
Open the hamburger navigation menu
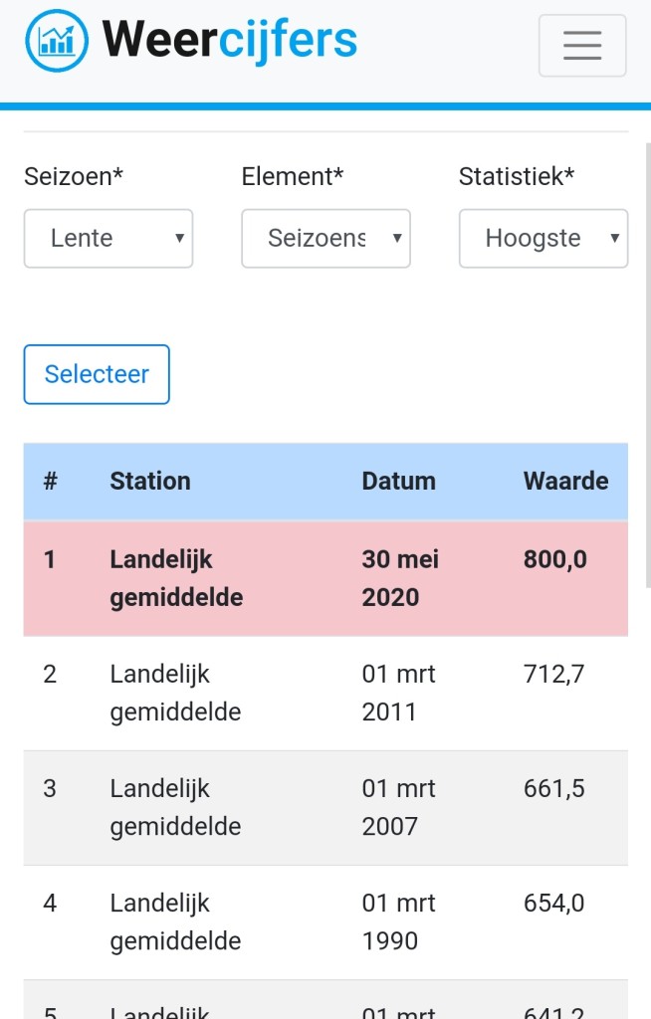coord(582,46)
